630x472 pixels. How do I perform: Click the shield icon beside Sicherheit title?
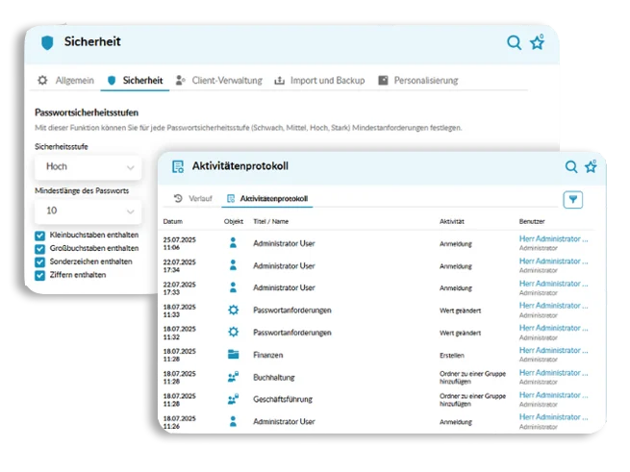click(x=47, y=42)
